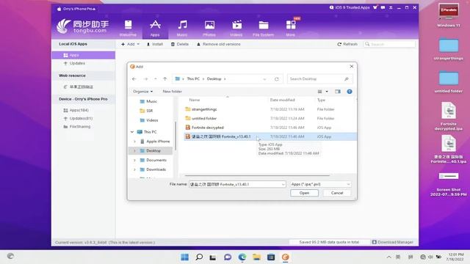The height and width of the screenshot is (264, 470).
Task: Open File Explorer from taskbar
Action: [256, 257]
